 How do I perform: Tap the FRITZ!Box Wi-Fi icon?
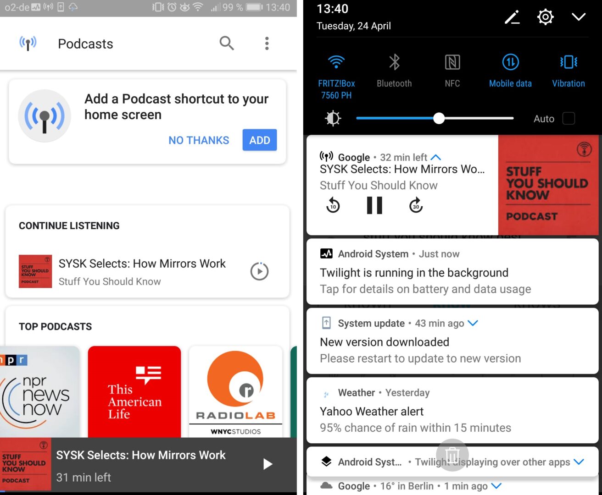335,61
